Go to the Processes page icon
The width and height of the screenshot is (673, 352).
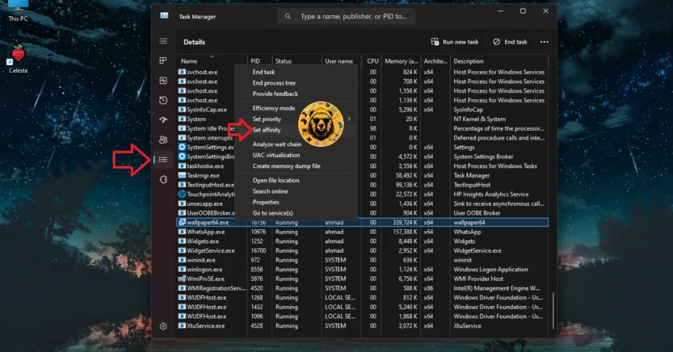[163, 61]
